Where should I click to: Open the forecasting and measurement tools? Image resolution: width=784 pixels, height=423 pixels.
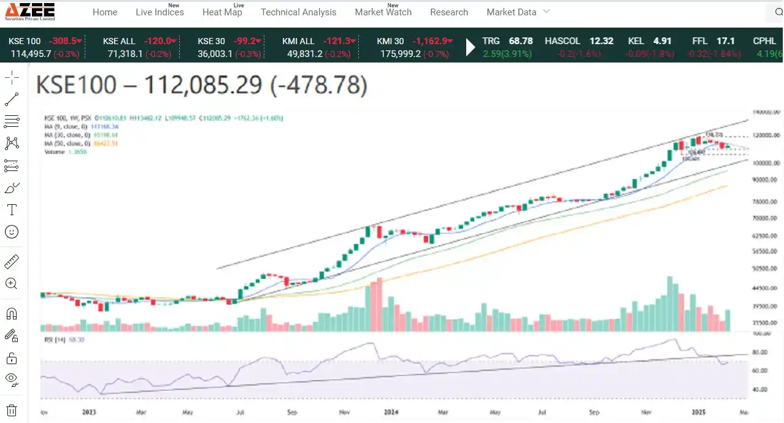tap(12, 166)
